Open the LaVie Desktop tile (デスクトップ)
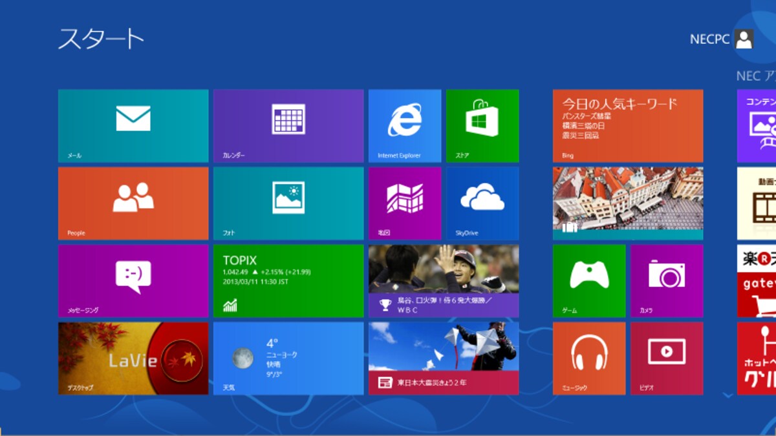776x436 pixels. pos(133,358)
